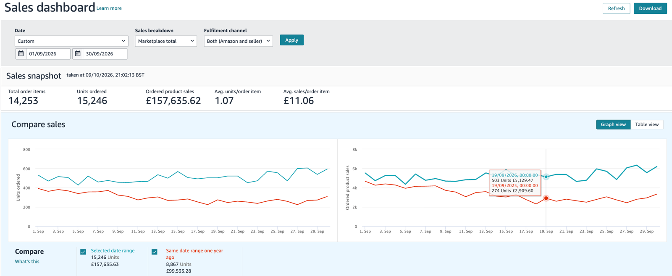This screenshot has width=672, height=276.
Task: Open the What's this link
Action: [x=27, y=261]
